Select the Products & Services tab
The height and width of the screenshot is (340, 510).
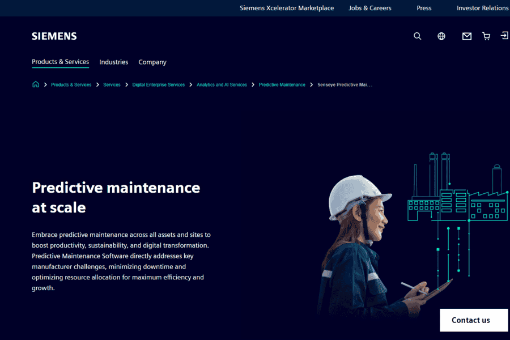(x=60, y=62)
